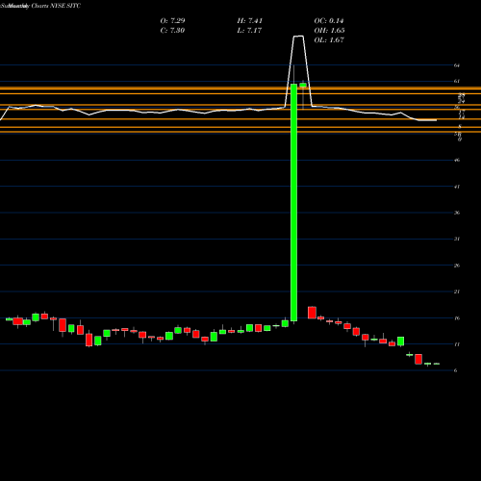Click the tall green spike candlestick

point(293,202)
